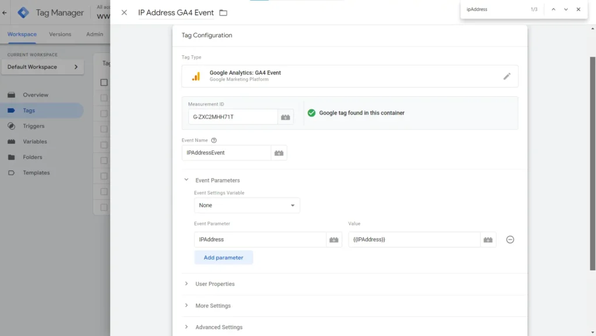Collapse the Event Parameters section
The image size is (596, 336).
click(x=186, y=180)
